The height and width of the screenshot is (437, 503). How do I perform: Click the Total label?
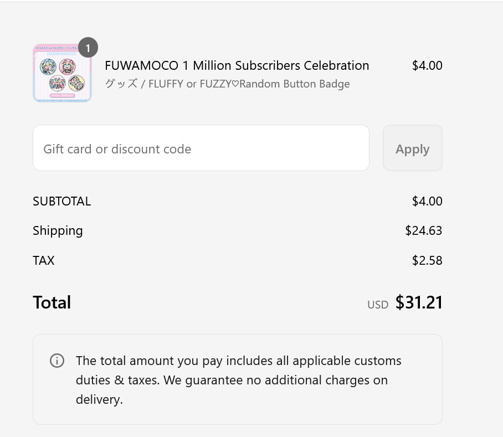[52, 302]
